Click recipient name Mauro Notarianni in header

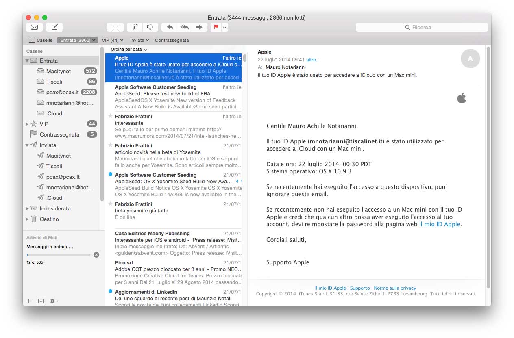tap(285, 67)
